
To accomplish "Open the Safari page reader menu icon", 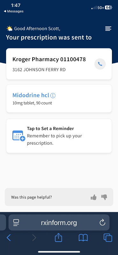I will (16, 222).
